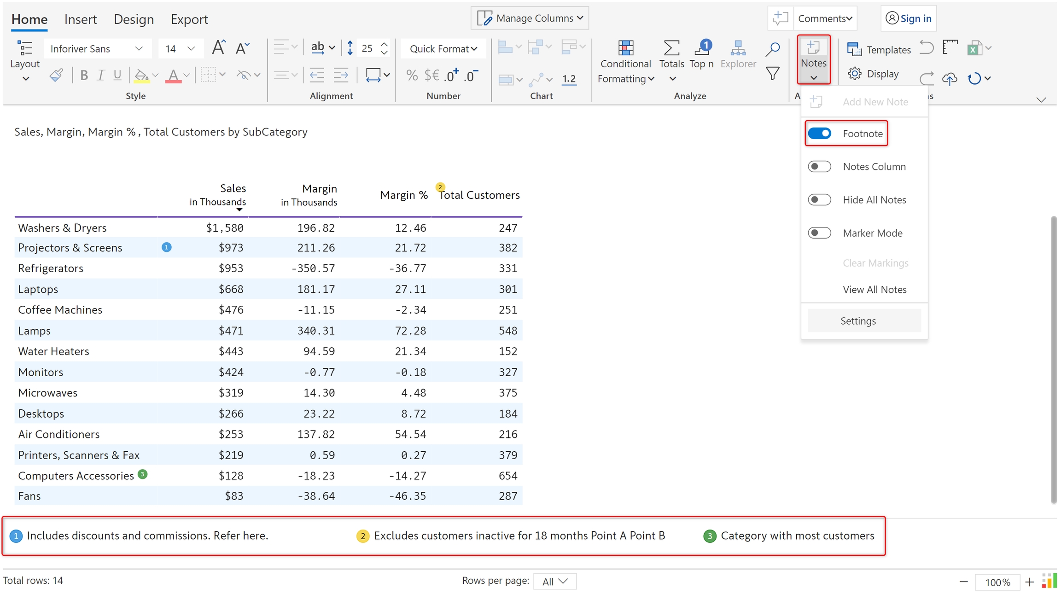Turn off the Footnote toggle
The width and height of the screenshot is (1061, 594).
pyautogui.click(x=819, y=134)
